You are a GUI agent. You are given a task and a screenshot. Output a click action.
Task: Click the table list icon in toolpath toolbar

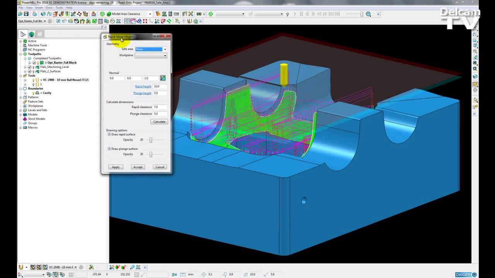(101, 21)
